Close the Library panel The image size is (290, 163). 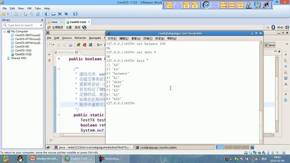(x=42, y=20)
